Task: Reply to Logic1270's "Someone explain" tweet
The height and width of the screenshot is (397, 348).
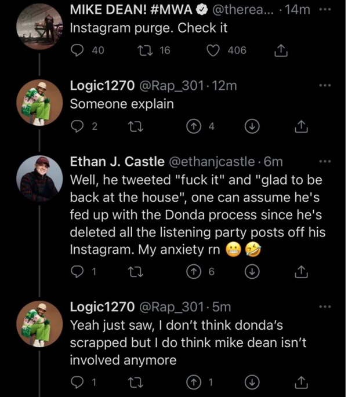Action: click(77, 126)
